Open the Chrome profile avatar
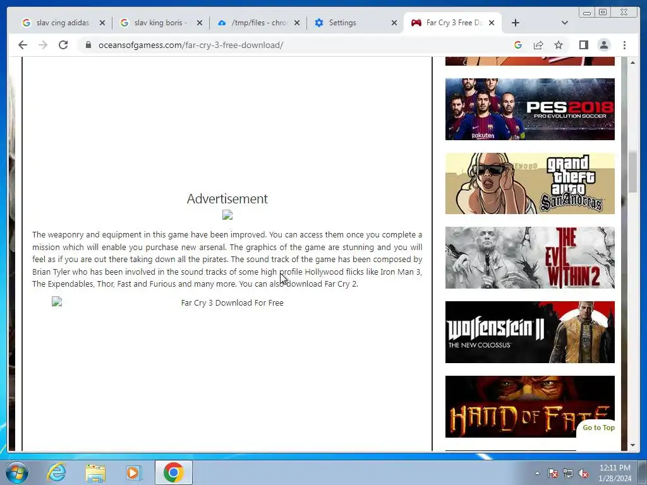This screenshot has height=485, width=647. coord(603,45)
